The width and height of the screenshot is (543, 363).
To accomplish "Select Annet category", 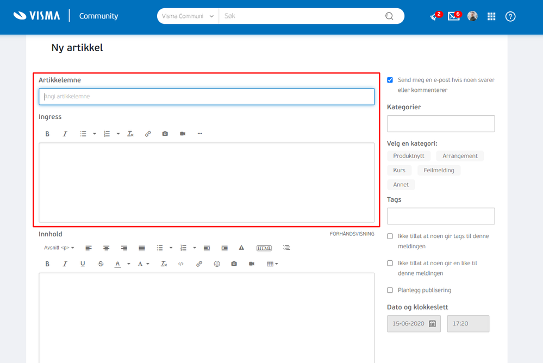I will pos(401,185).
